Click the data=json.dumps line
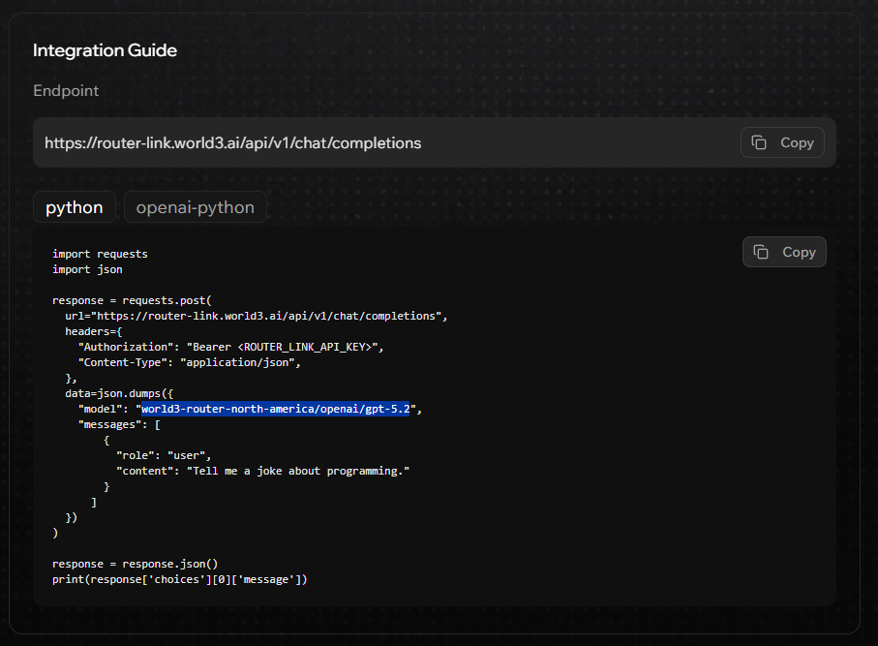Image resolution: width=878 pixels, height=646 pixels. tap(119, 393)
